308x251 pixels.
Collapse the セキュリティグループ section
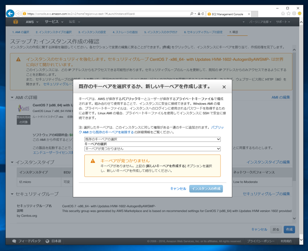(12, 194)
